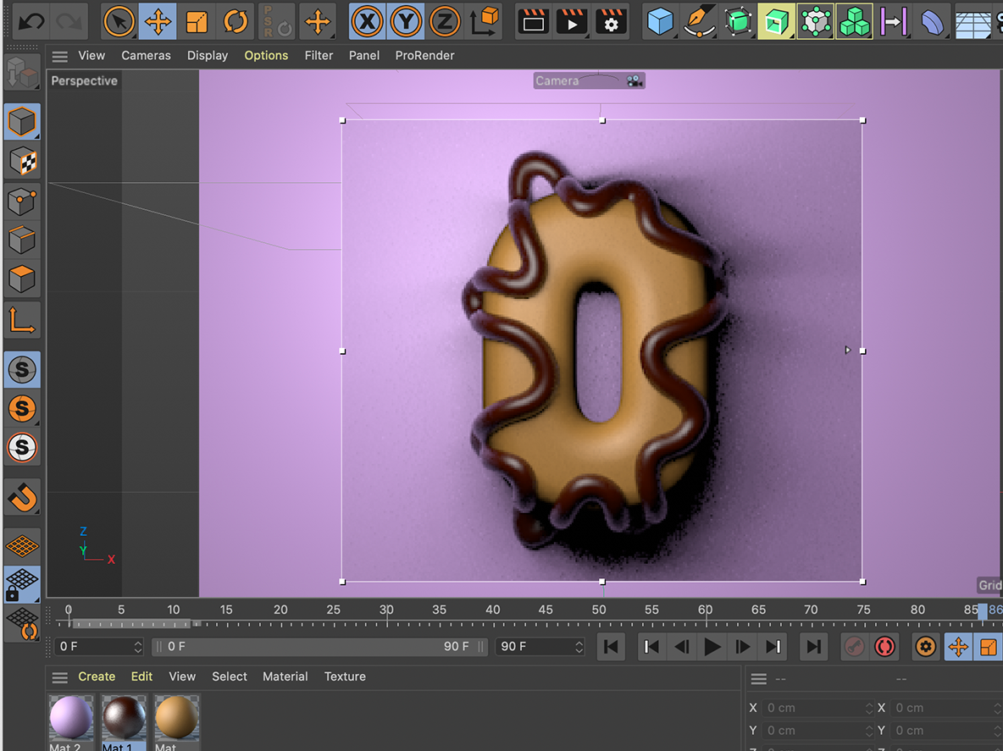Screen dimensions: 1003x751
Task: Click the start frame 0 F field
Action: [x=98, y=647]
